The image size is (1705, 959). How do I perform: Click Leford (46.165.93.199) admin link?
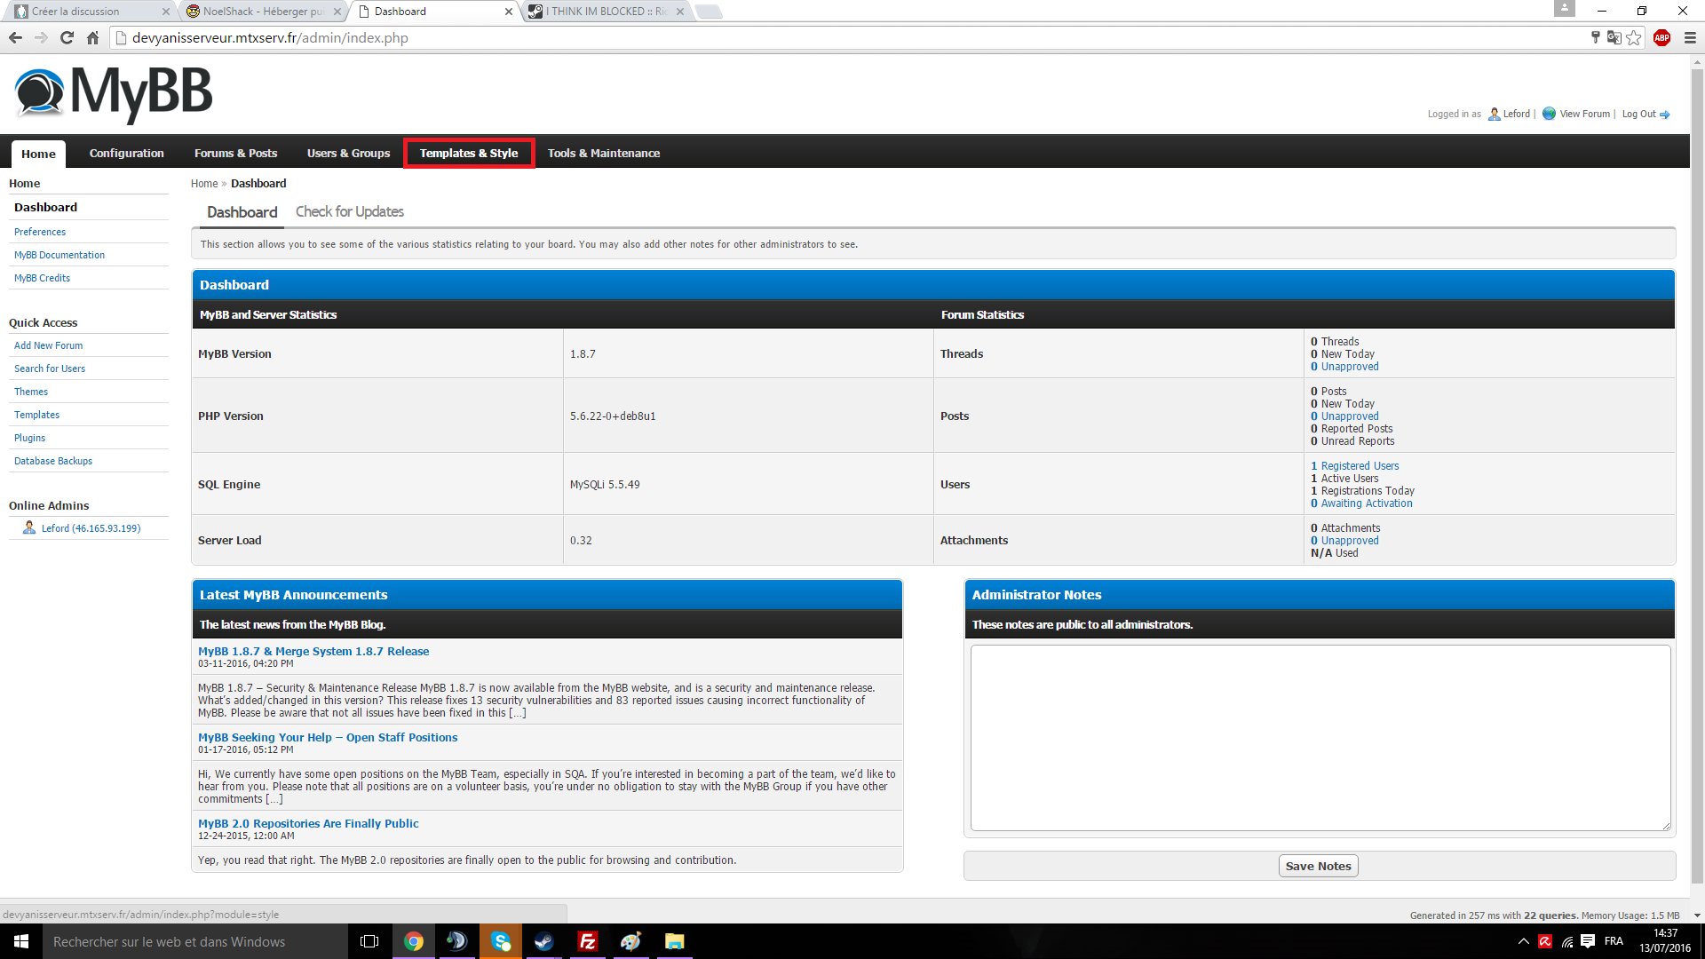click(91, 528)
